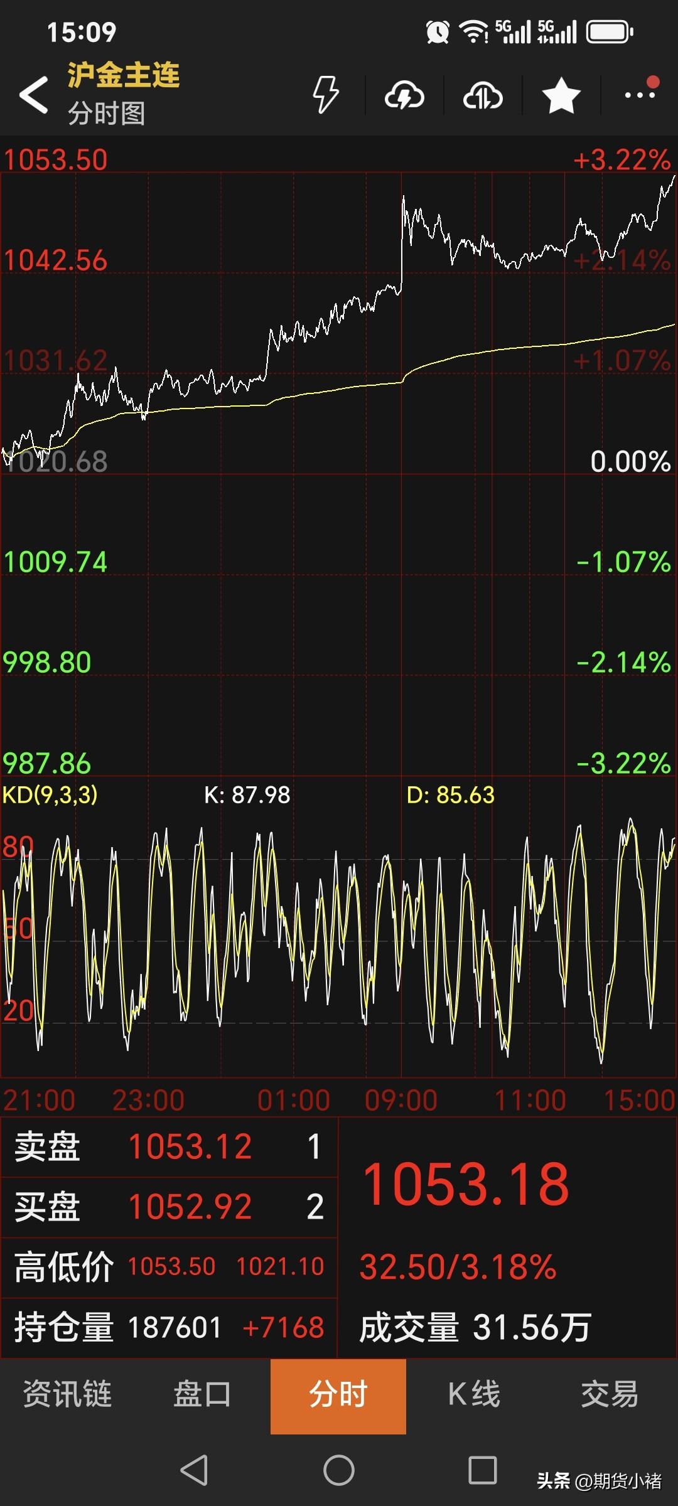Toggle the favorite star icon
Image resolution: width=678 pixels, height=1506 pixels.
561,95
